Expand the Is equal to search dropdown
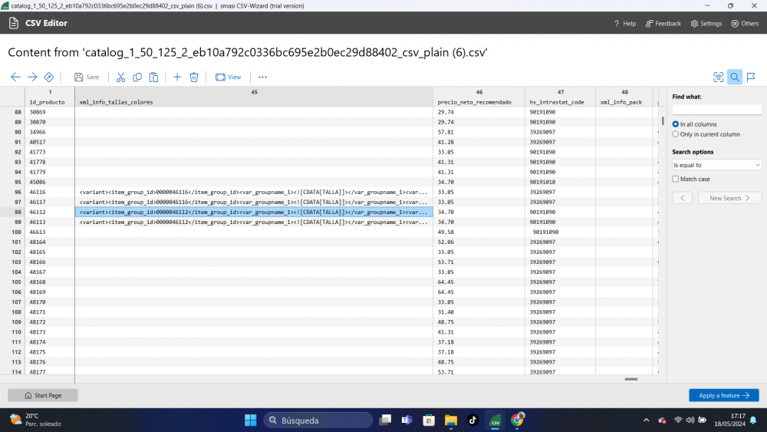Screen dimensions: 767x432 tap(716, 165)
